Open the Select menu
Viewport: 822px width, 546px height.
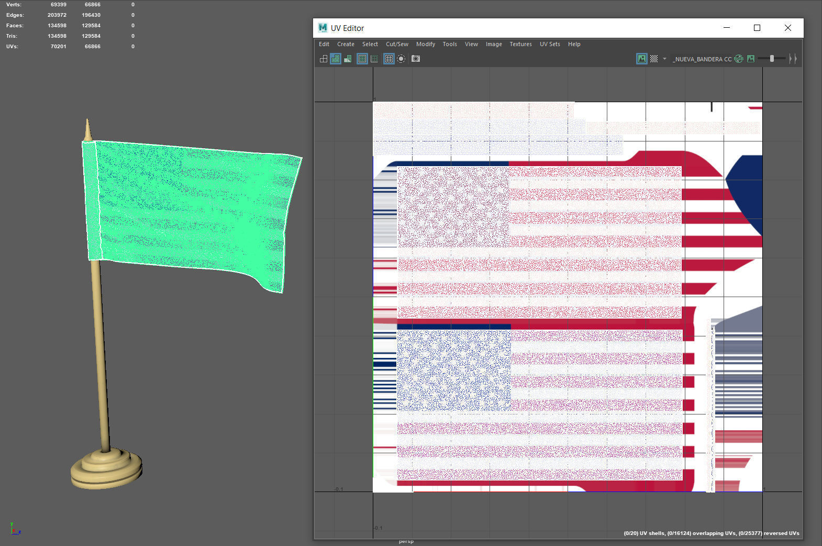click(370, 45)
